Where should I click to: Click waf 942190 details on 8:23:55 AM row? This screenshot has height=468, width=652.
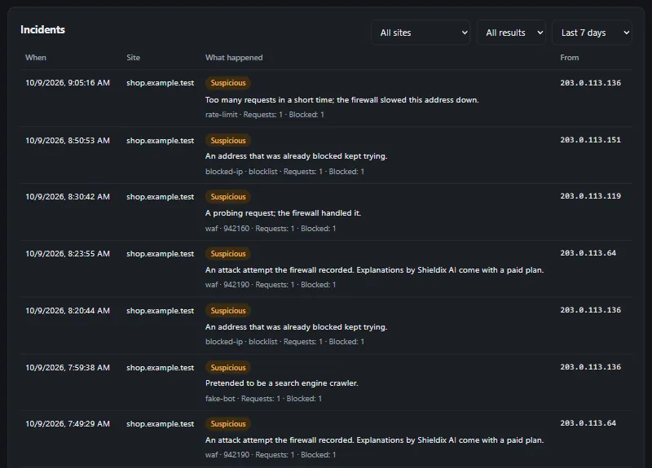coord(271,285)
